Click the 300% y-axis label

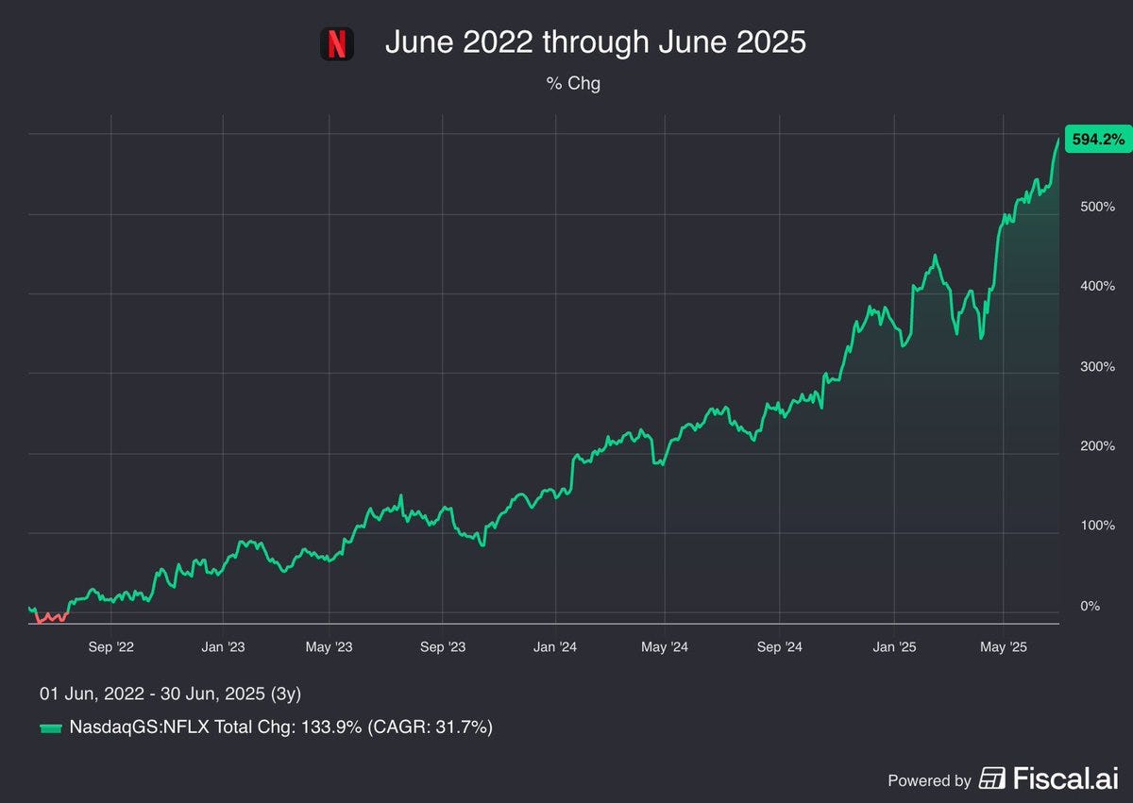(x=1097, y=366)
